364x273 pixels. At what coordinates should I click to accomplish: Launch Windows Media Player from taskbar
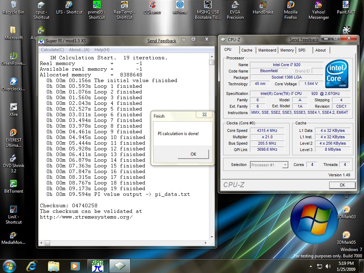pyautogui.click(x=75, y=266)
